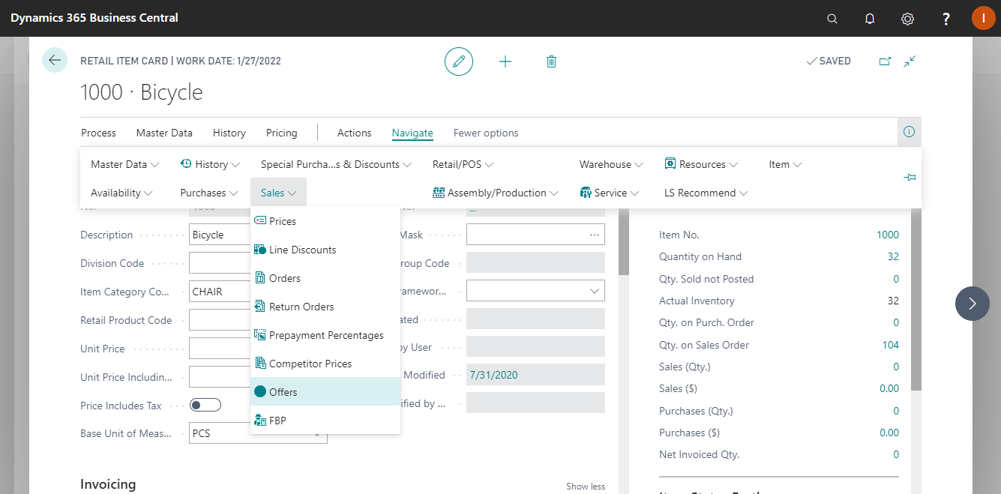
Task: Expand Service dropdown
Action: click(x=611, y=193)
